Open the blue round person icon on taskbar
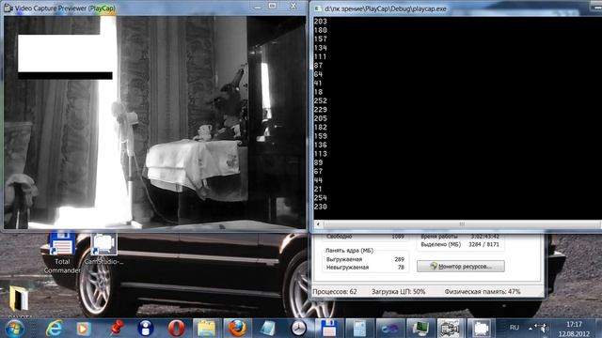The width and height of the screenshot is (602, 338). pos(146,328)
